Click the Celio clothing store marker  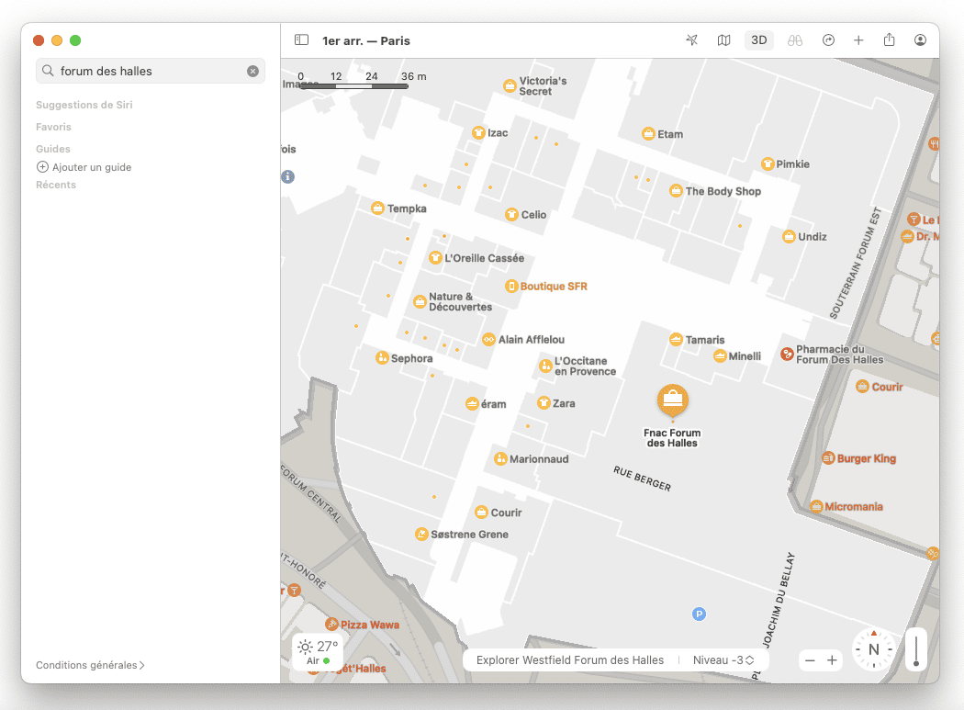511,214
